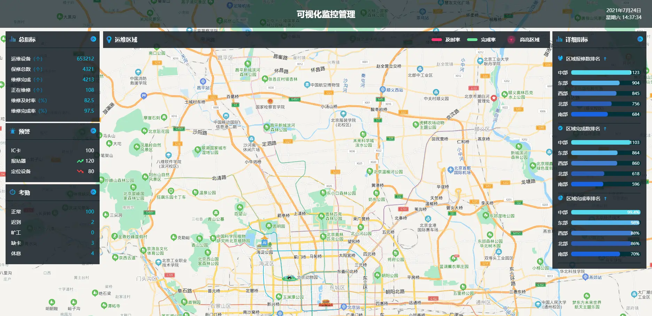The image size is (652, 316).
Task: Click the 中部 progress bar under 区域报修数排名
Action: pos(601,73)
